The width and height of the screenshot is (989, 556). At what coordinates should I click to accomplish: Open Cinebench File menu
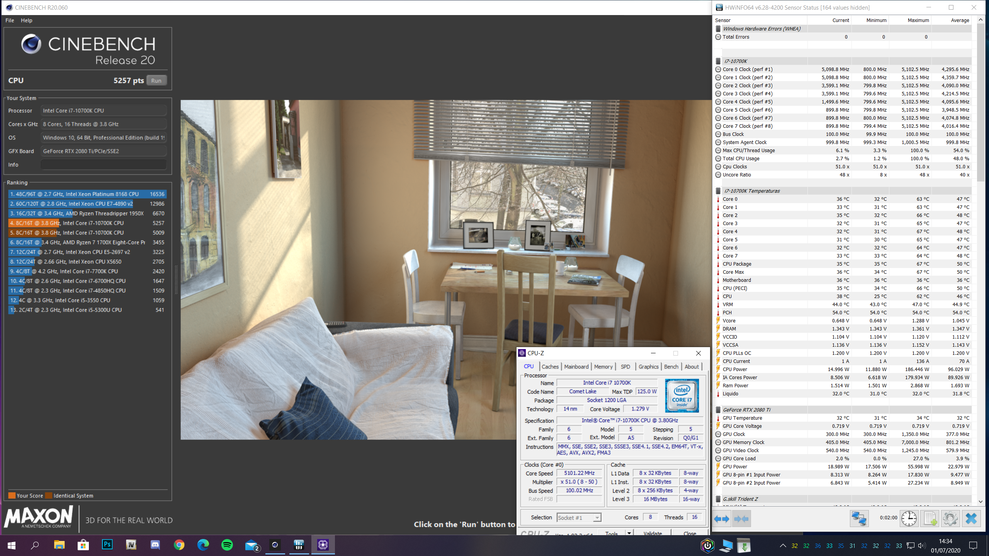10,20
